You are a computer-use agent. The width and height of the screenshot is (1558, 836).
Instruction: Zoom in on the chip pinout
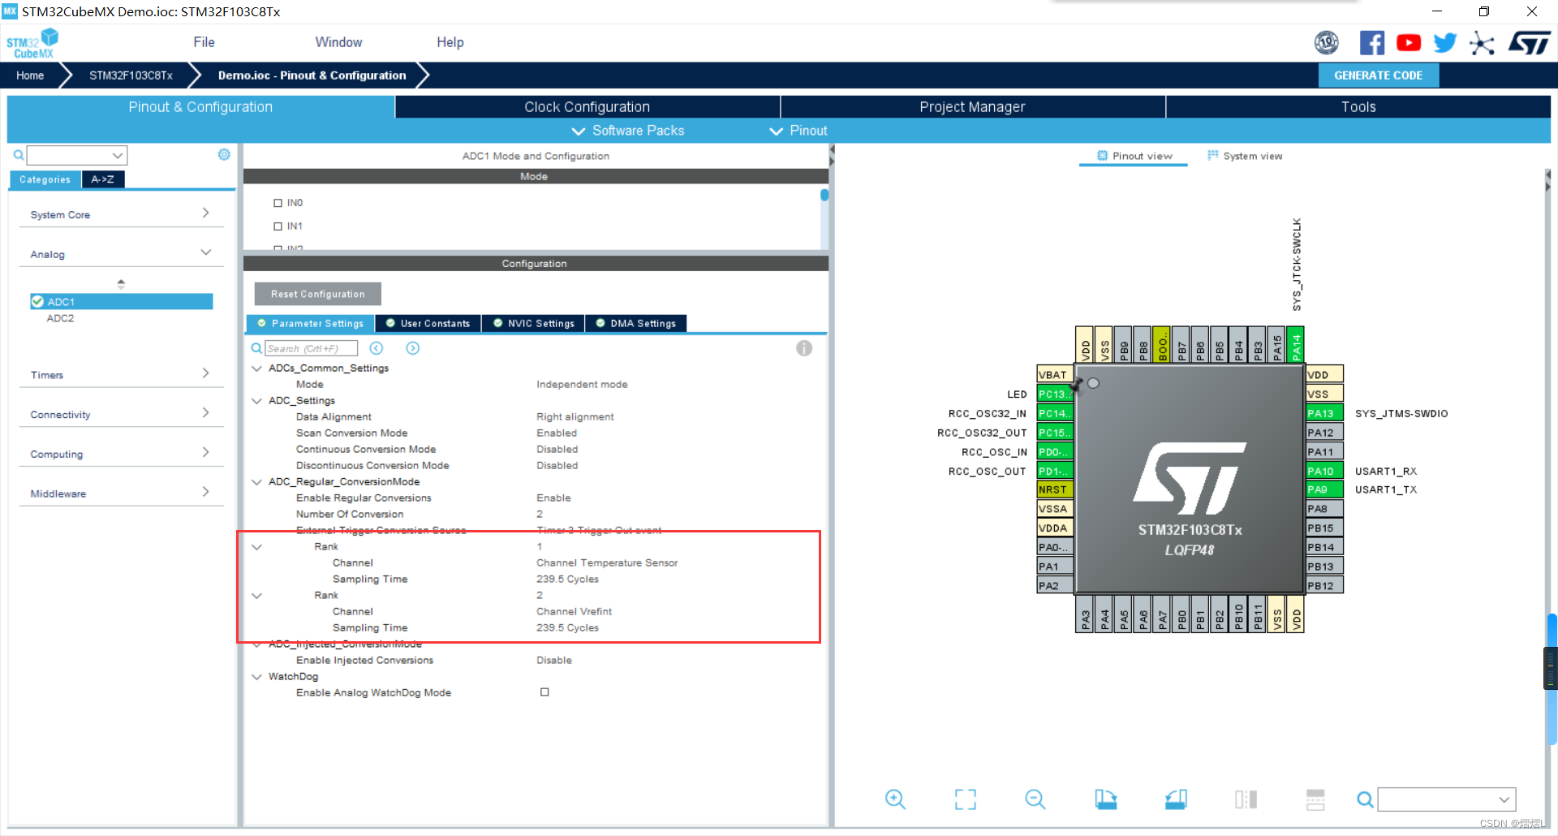[895, 799]
